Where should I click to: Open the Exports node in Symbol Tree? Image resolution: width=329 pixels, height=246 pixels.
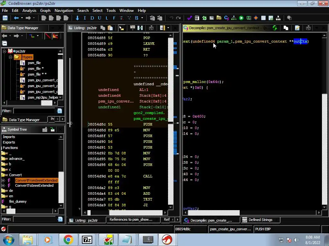[x=9, y=142]
